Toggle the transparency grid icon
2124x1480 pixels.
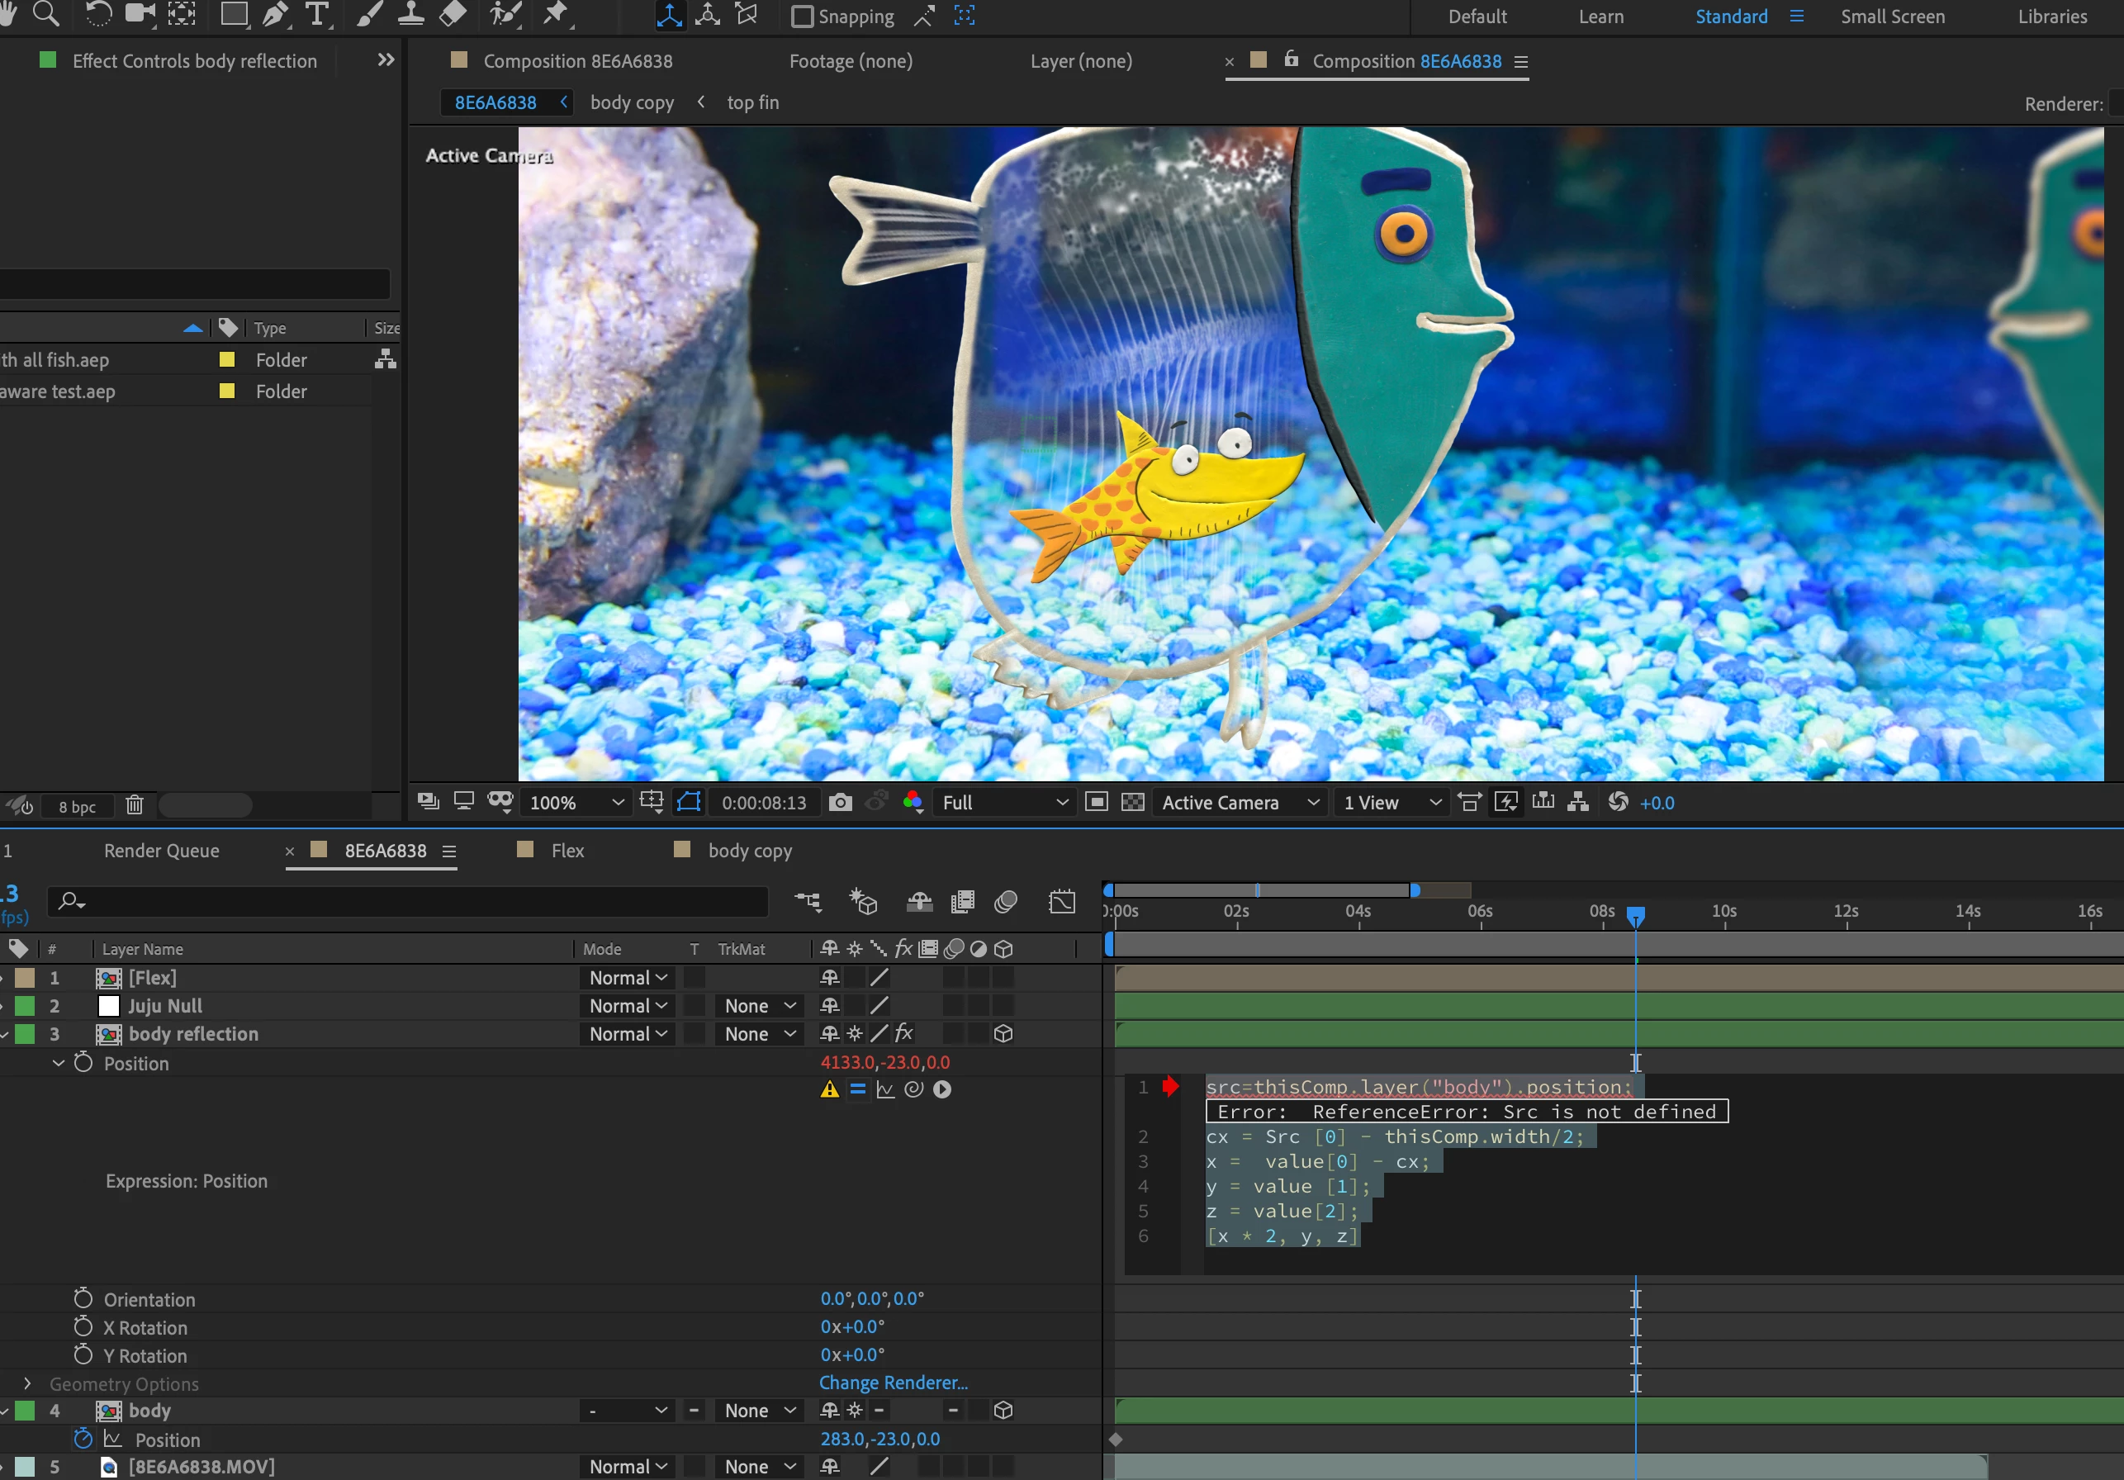click(1132, 803)
